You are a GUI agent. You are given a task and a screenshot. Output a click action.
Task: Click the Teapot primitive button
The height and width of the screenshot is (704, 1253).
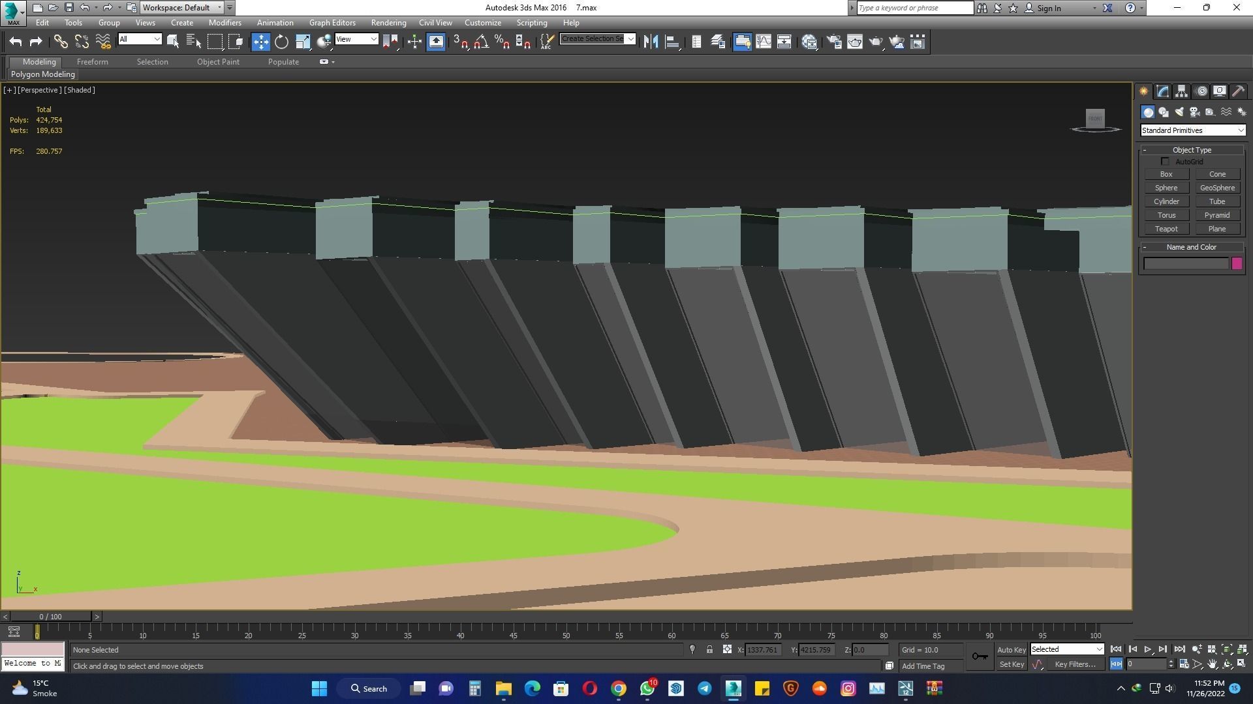coord(1166,229)
